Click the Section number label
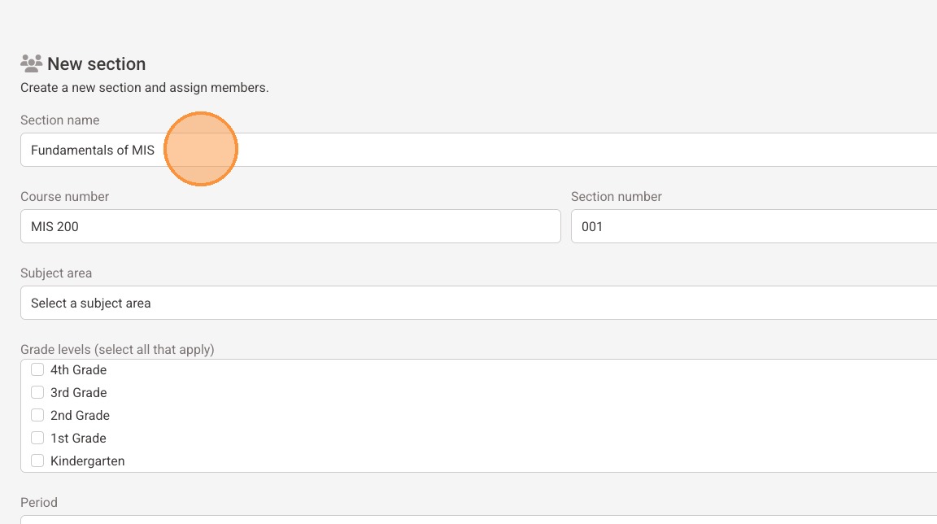 (x=616, y=196)
